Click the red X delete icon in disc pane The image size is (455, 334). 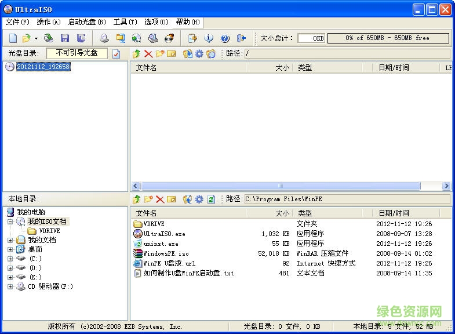pos(148,54)
